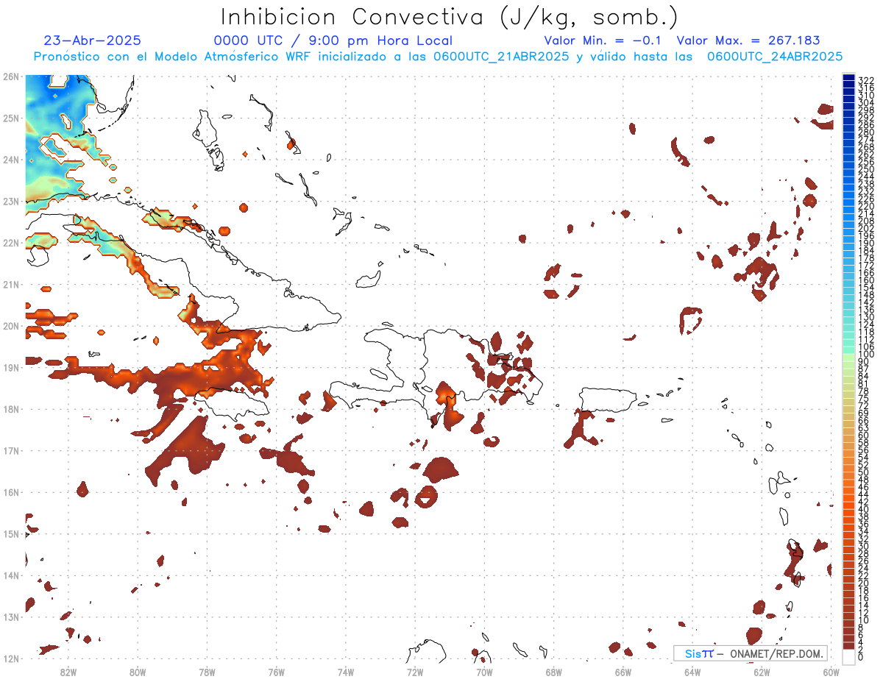Image resolution: width=883 pixels, height=682 pixels.
Task: Click the 23N latitude label
Action: click(10, 202)
